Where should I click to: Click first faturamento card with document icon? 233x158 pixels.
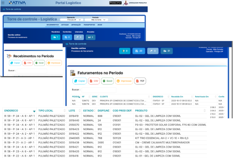(x=125, y=51)
